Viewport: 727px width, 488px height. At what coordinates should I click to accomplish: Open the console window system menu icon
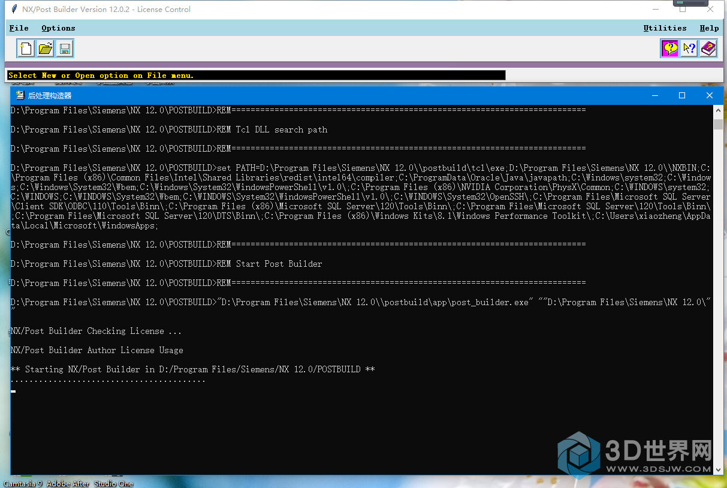[x=20, y=95]
